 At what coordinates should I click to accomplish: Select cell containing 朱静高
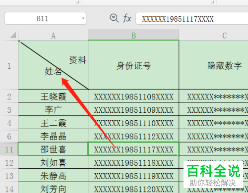tap(53, 176)
